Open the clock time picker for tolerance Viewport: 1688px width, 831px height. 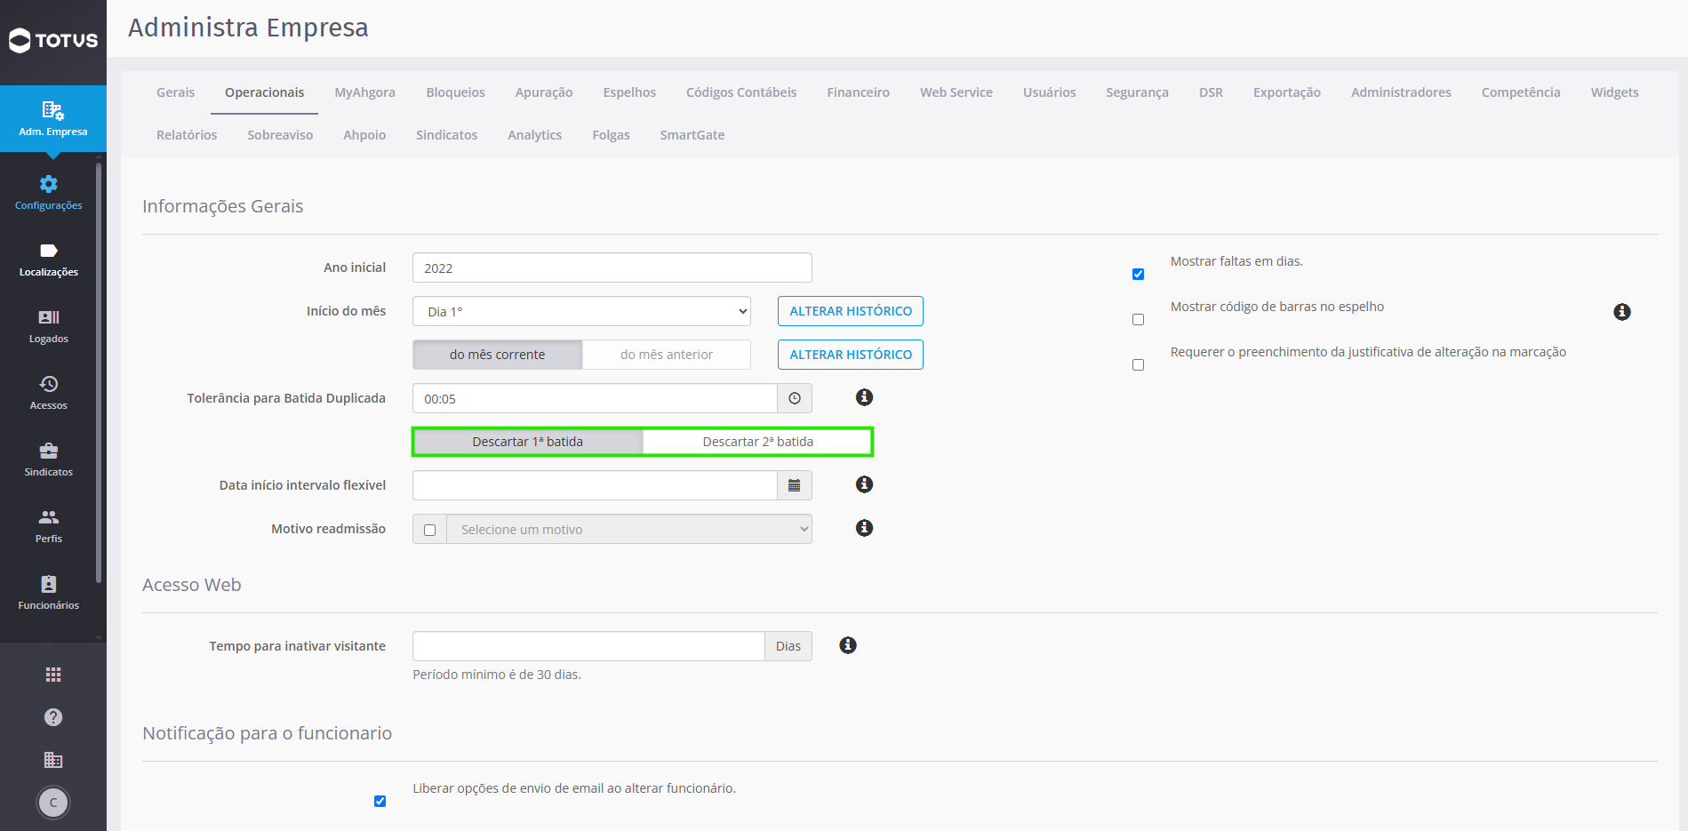795,398
